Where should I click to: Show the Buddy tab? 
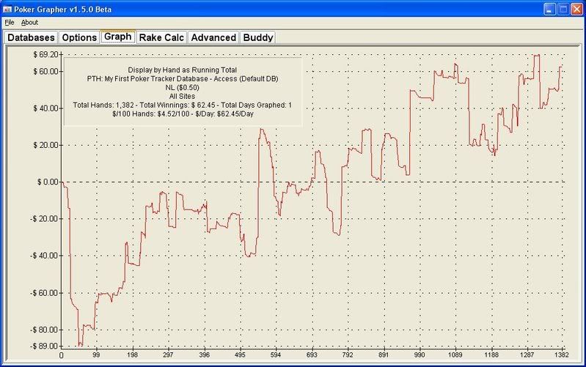coord(257,37)
